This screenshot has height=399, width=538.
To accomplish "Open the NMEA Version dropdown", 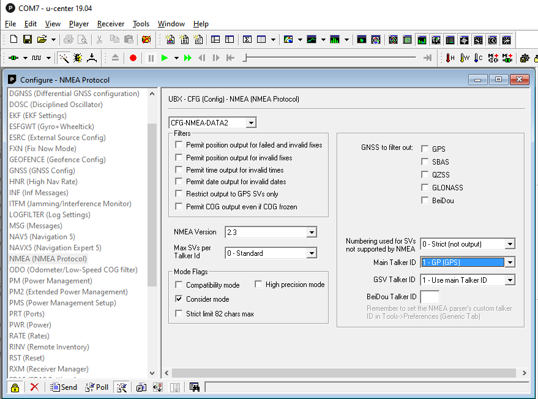I will click(x=312, y=233).
